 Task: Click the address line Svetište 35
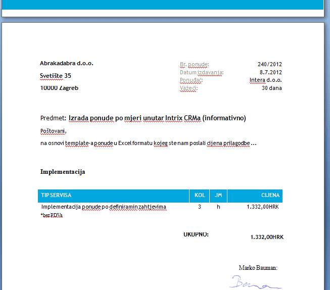point(56,76)
